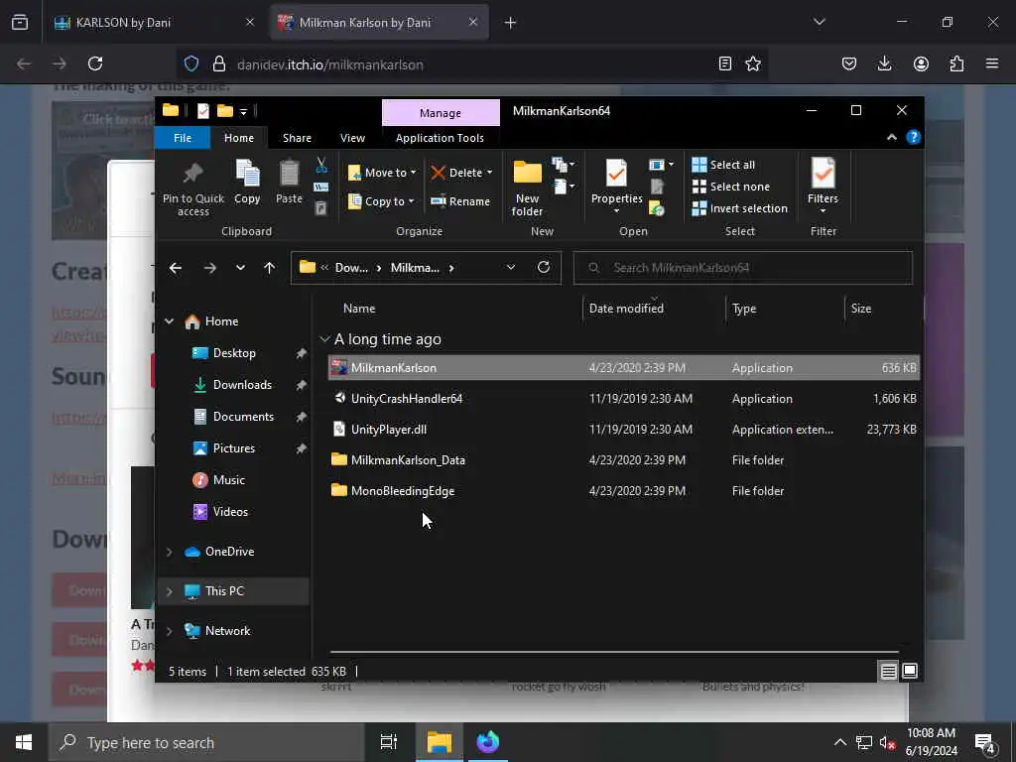This screenshot has width=1016, height=762.
Task: Select the UnityCrashHandler64 file
Action: (623, 399)
